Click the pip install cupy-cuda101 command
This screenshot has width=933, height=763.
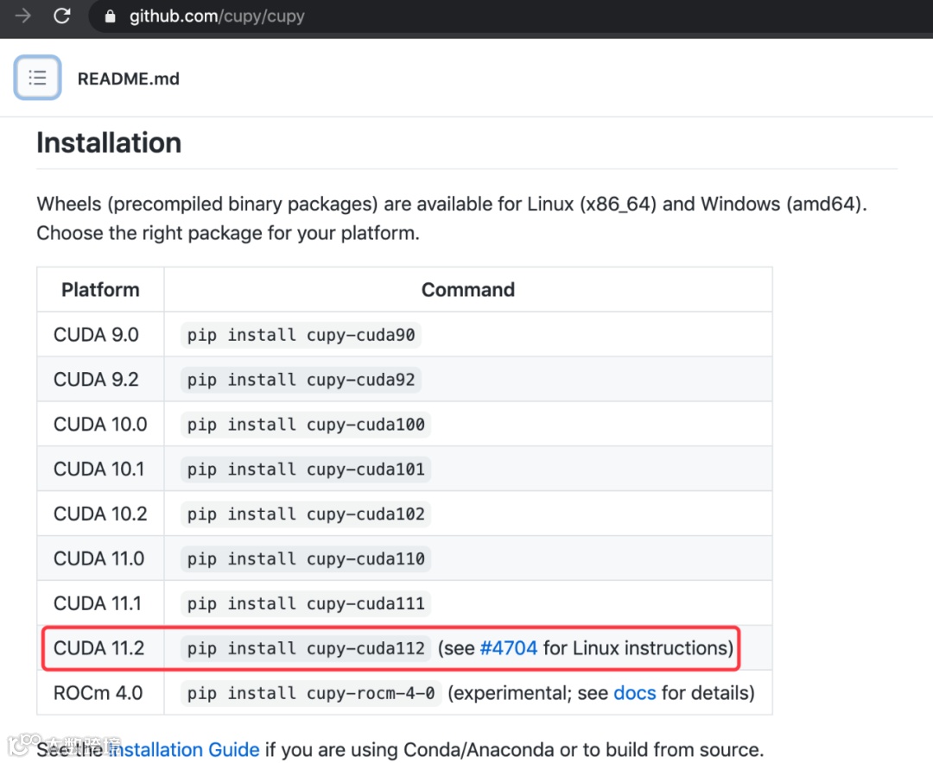tap(306, 470)
